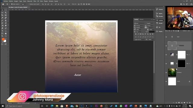The width and height of the screenshot is (193, 108).
Task: Open Task View on the taskbar
Action: coord(47,106)
